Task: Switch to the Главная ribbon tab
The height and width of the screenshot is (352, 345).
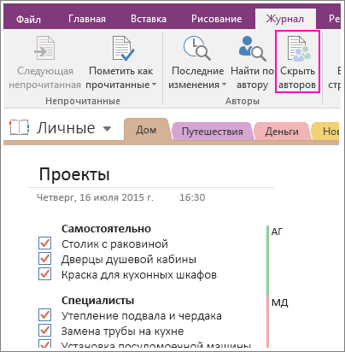Action: click(87, 19)
